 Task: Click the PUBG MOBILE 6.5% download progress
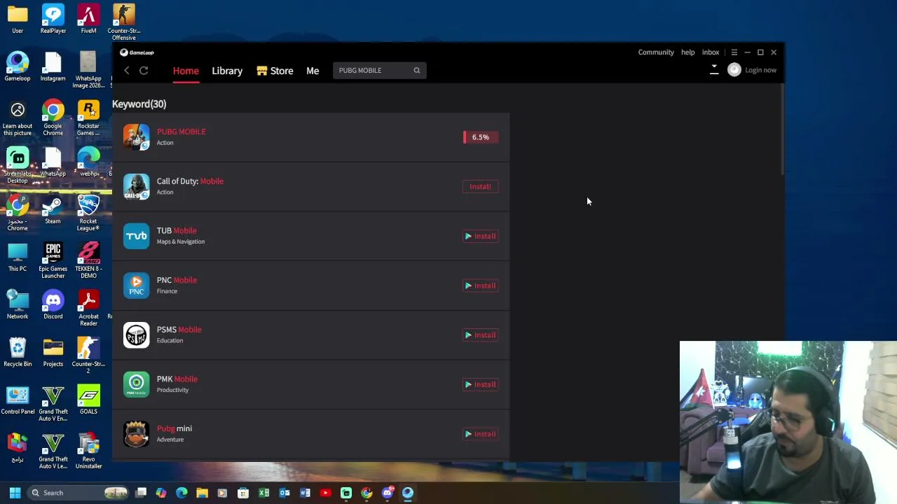point(480,137)
